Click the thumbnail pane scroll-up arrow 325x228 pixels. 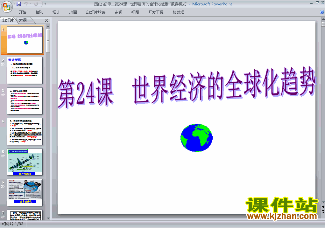tap(48, 26)
